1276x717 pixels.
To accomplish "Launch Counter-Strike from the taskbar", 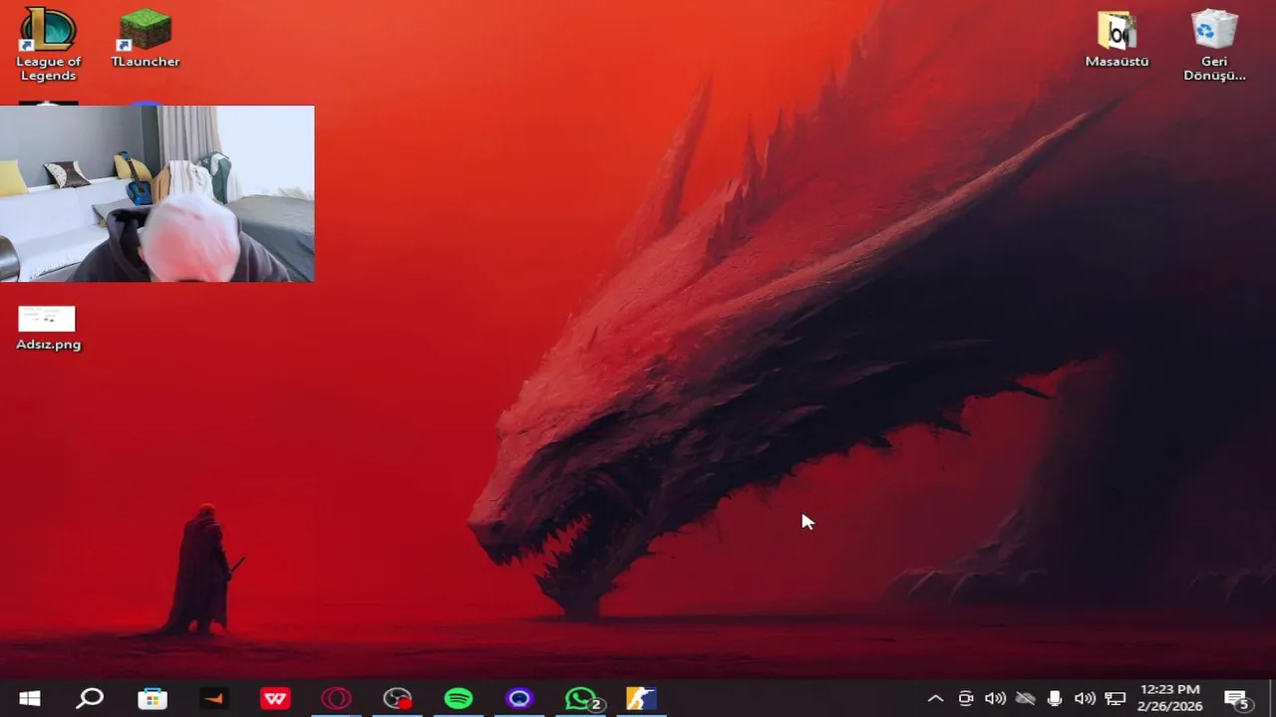I will pos(642,699).
